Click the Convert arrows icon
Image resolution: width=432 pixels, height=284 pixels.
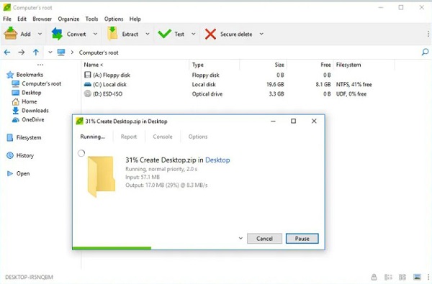click(x=57, y=34)
